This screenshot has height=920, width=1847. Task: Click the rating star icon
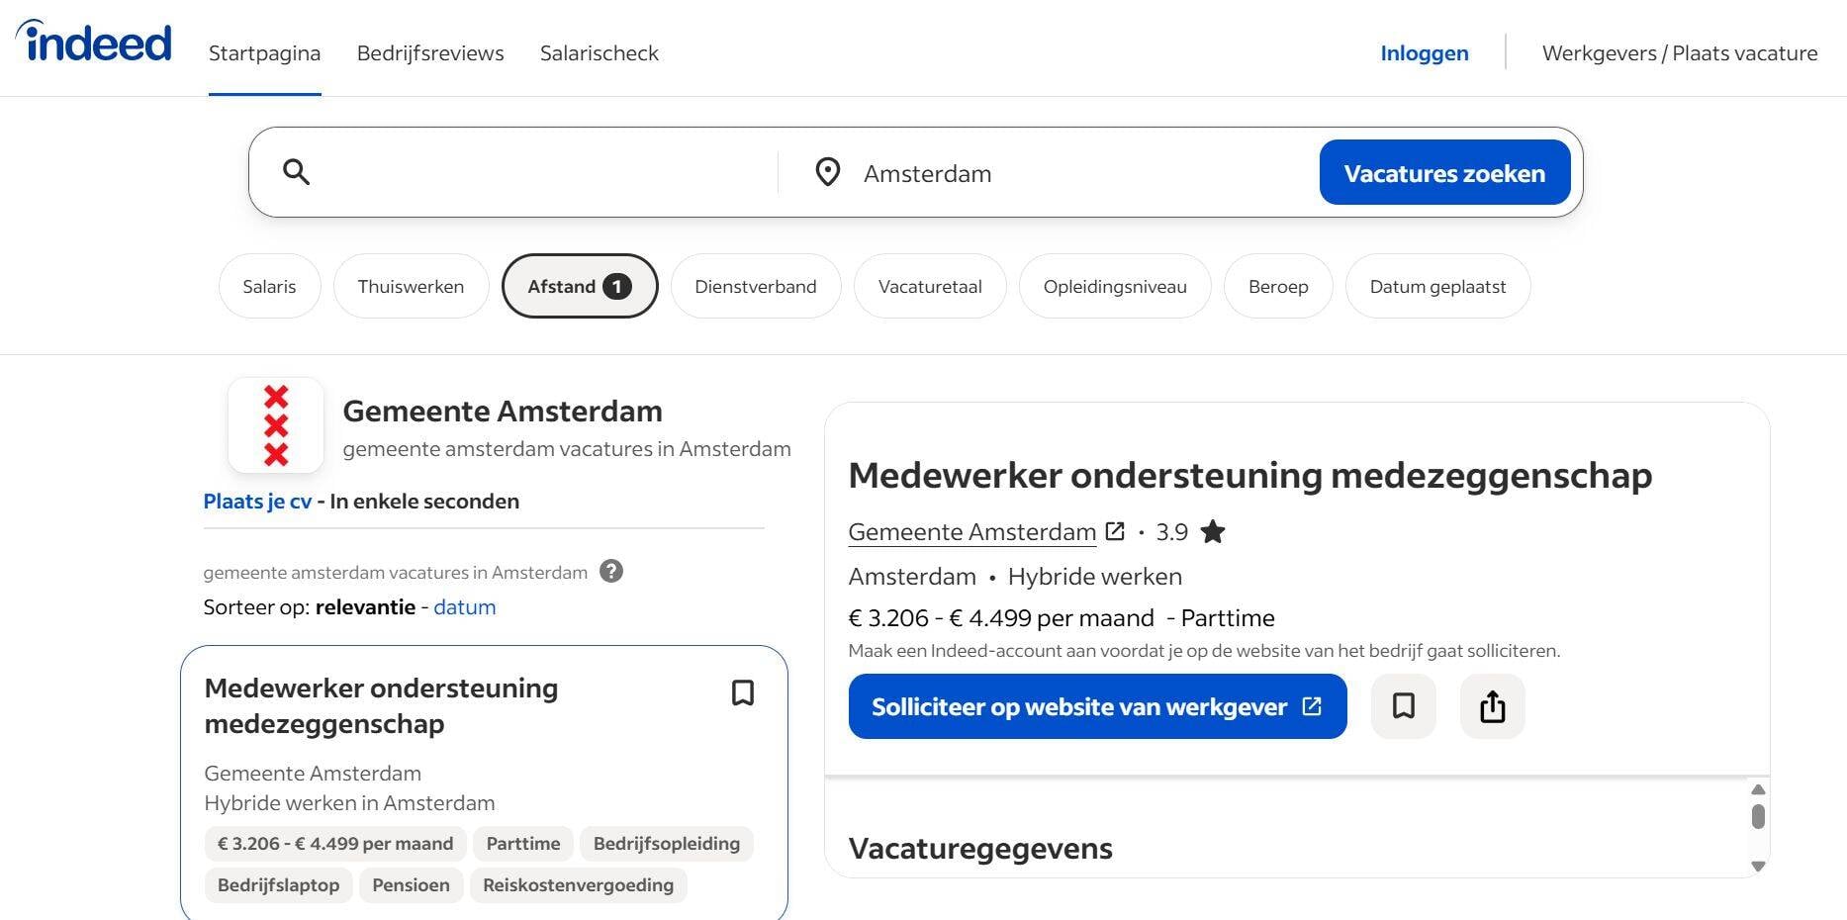(x=1212, y=532)
